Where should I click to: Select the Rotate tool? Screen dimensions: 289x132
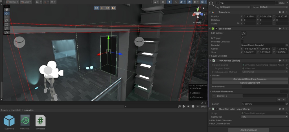click(x=7, y=17)
